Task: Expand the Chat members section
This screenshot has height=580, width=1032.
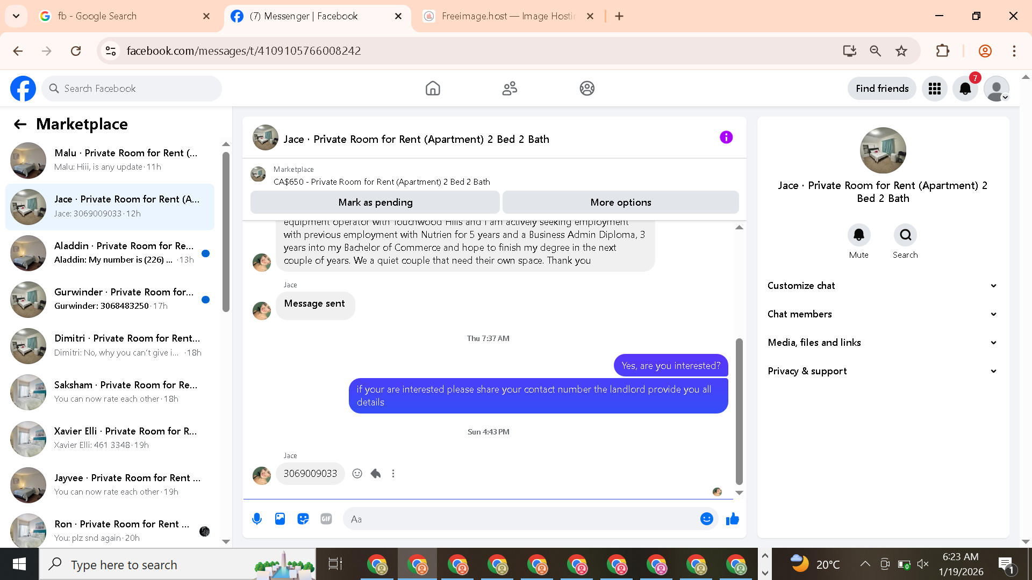Action: (x=882, y=314)
